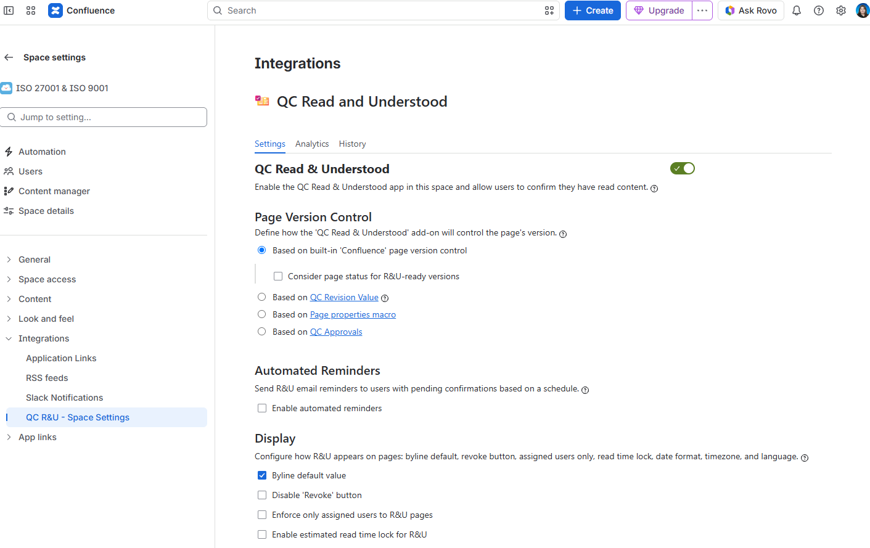Enable automated reminders checkbox
Image resolution: width=870 pixels, height=548 pixels.
[x=262, y=408]
